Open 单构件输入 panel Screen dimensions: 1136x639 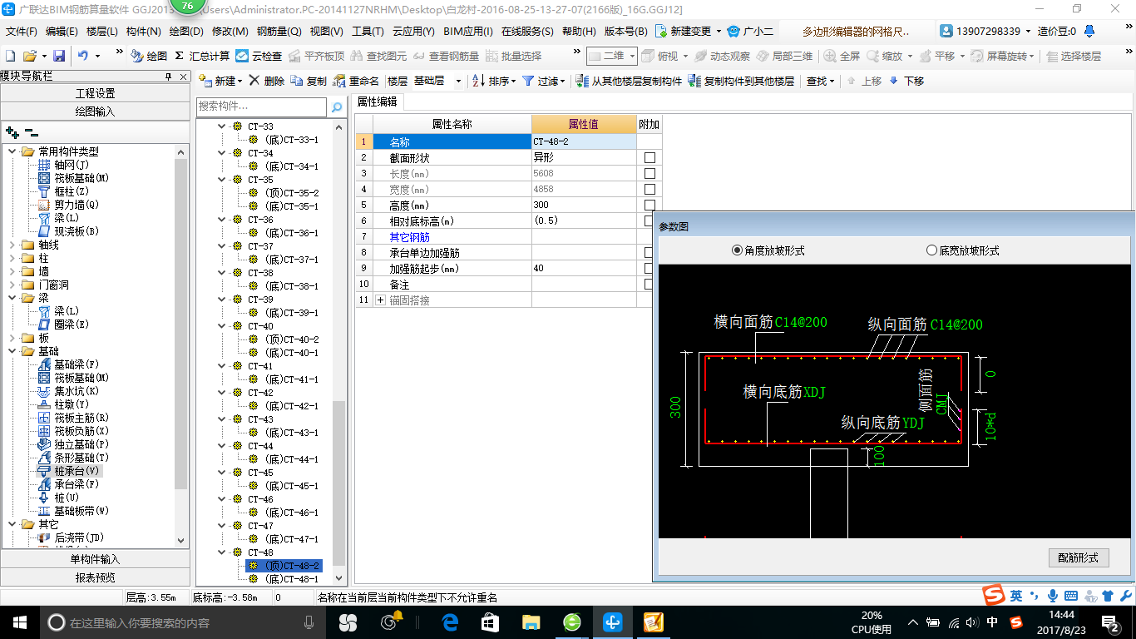tap(95, 559)
